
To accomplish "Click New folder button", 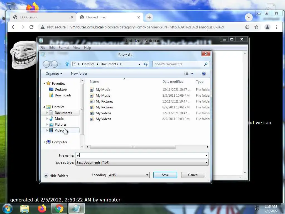I will (79, 74).
